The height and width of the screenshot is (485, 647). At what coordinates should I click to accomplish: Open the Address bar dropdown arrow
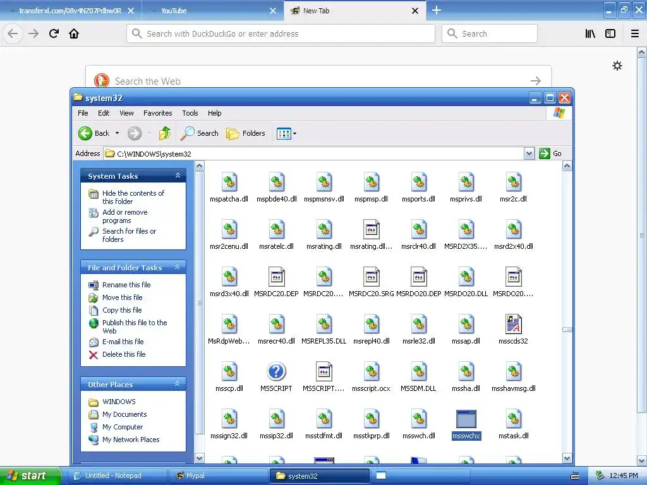(x=529, y=154)
